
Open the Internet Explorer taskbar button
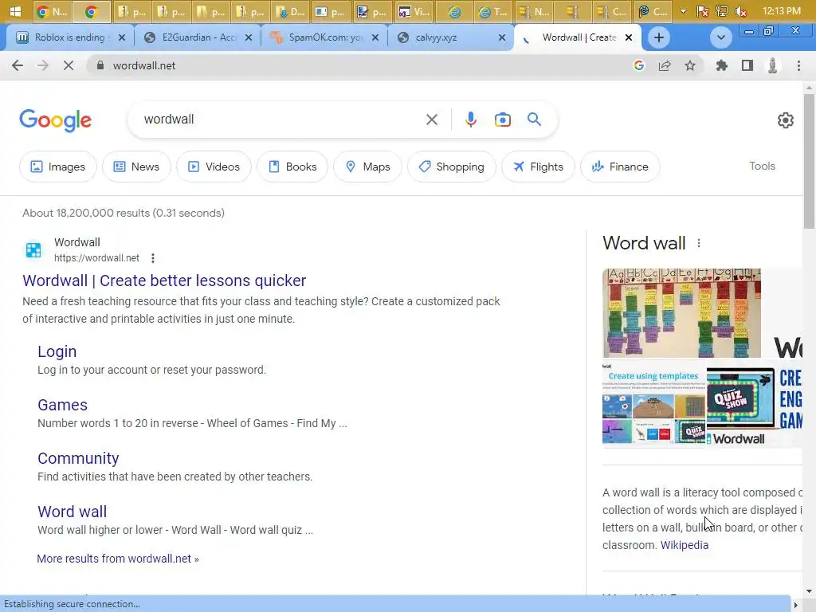point(454,11)
